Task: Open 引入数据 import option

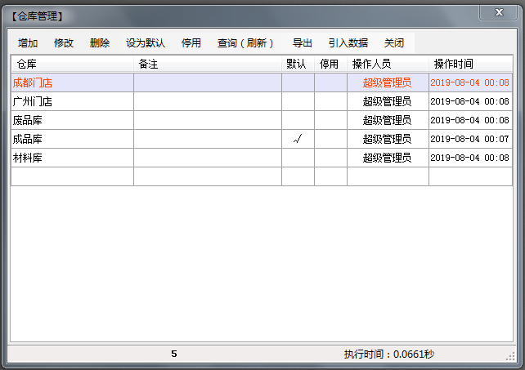Action: (348, 43)
